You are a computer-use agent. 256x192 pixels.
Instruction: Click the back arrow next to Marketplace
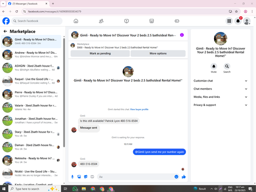5,31
